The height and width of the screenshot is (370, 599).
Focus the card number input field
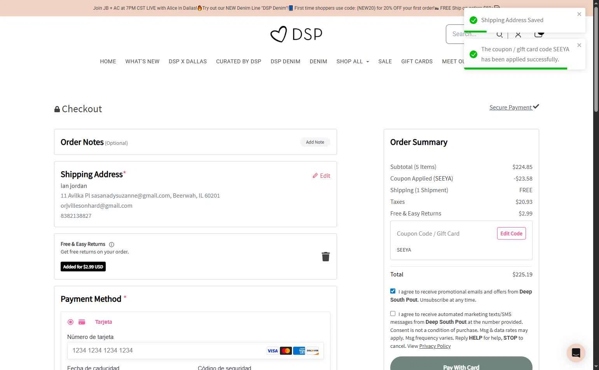pos(195,351)
